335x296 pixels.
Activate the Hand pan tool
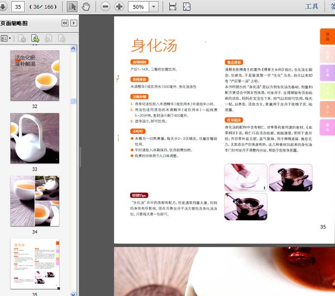tap(86, 7)
